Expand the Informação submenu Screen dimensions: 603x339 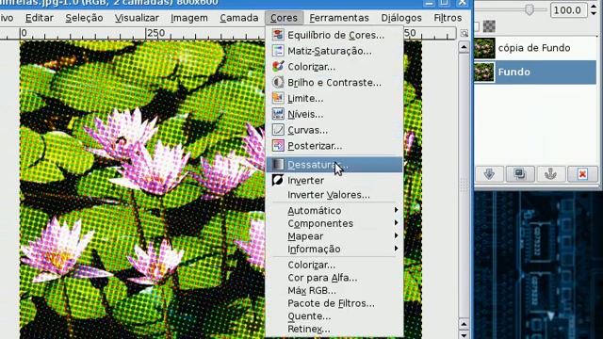[x=334, y=249]
